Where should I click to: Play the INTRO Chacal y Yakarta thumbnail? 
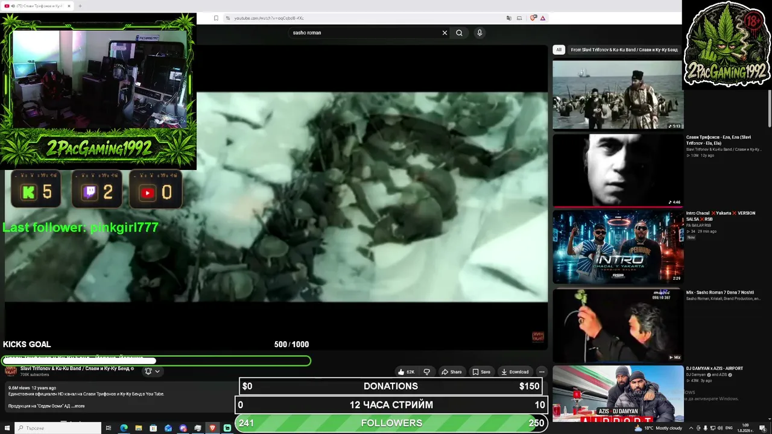coord(618,247)
